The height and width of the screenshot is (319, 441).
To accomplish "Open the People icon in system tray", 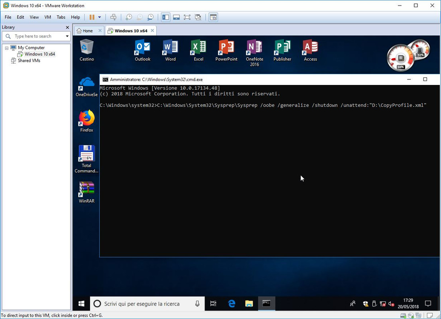I will pyautogui.click(x=352, y=303).
